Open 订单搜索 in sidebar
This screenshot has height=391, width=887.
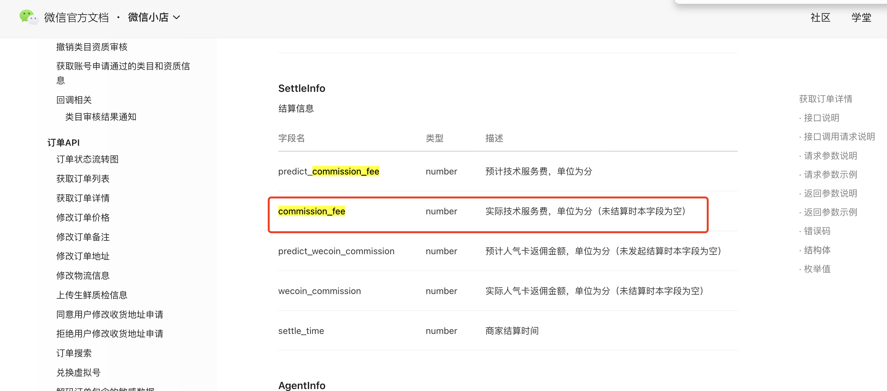(74, 353)
